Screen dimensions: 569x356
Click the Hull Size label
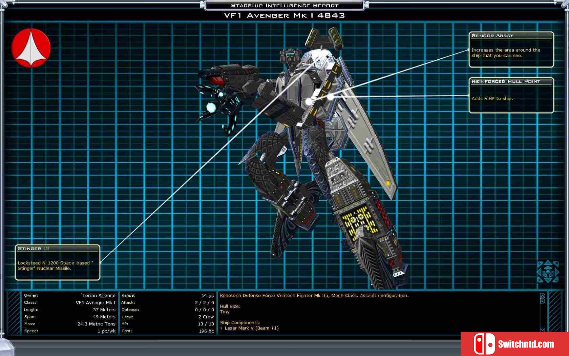click(230, 306)
